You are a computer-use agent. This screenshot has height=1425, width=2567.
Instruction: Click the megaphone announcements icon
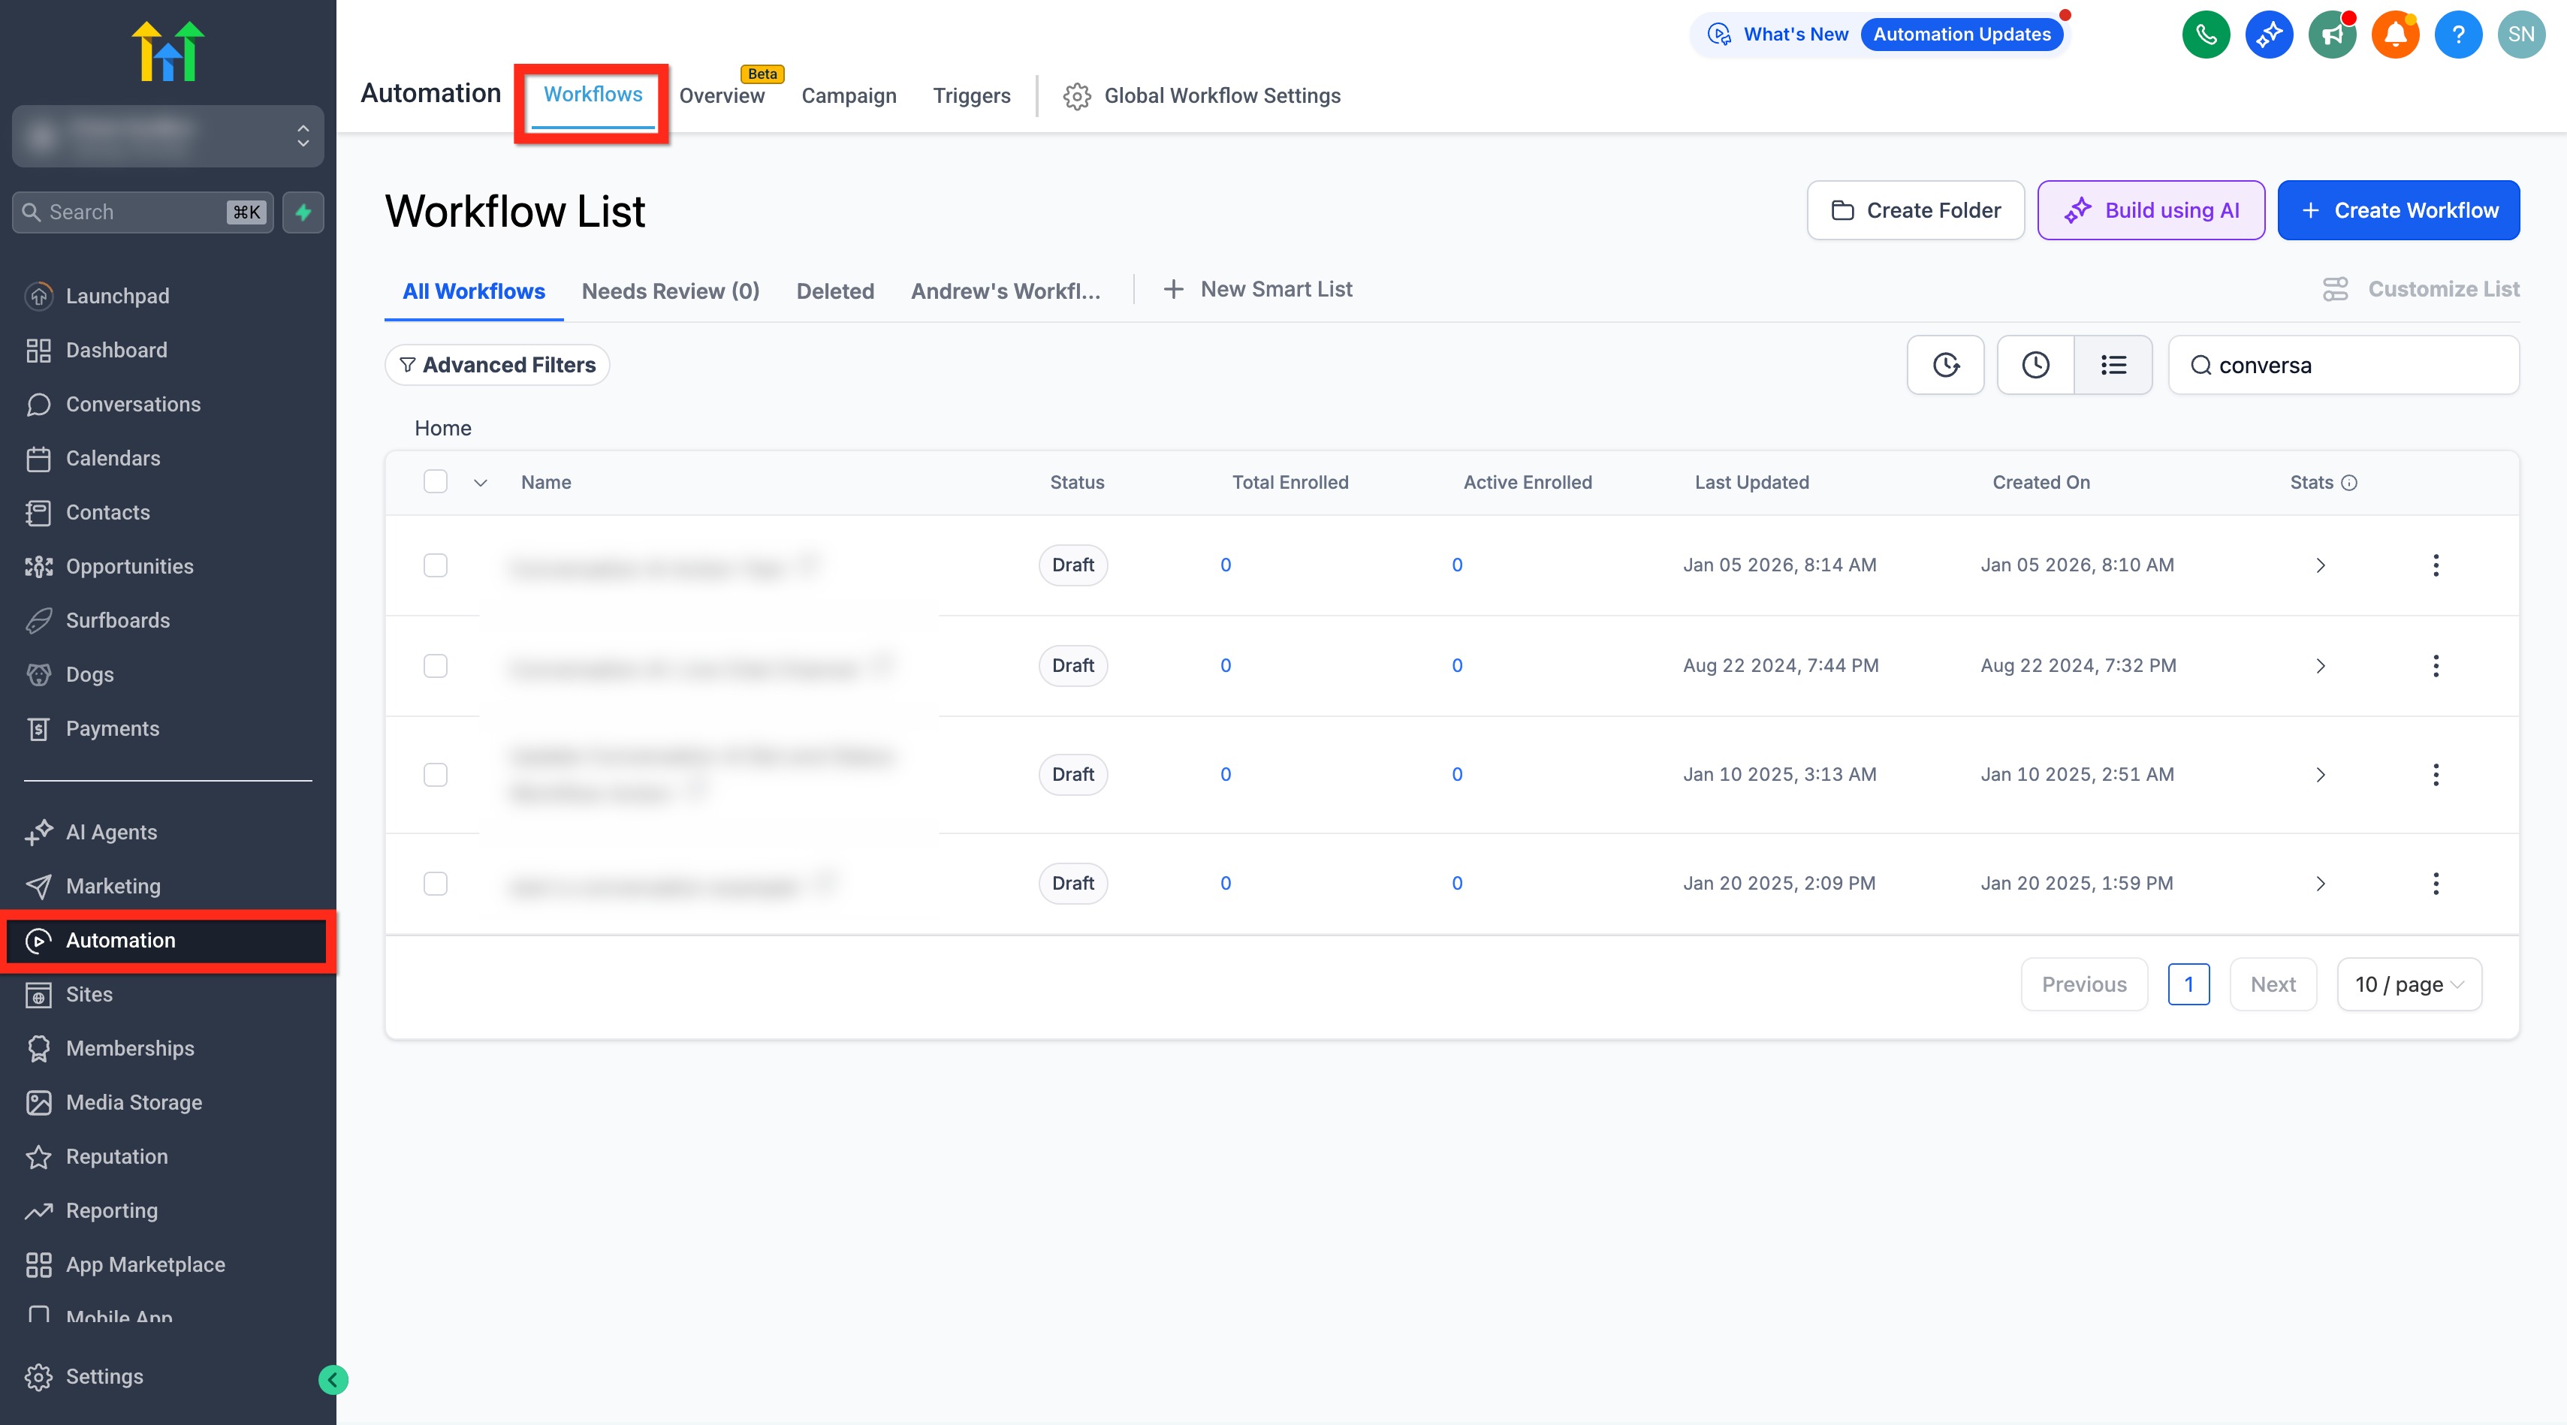tap(2332, 35)
